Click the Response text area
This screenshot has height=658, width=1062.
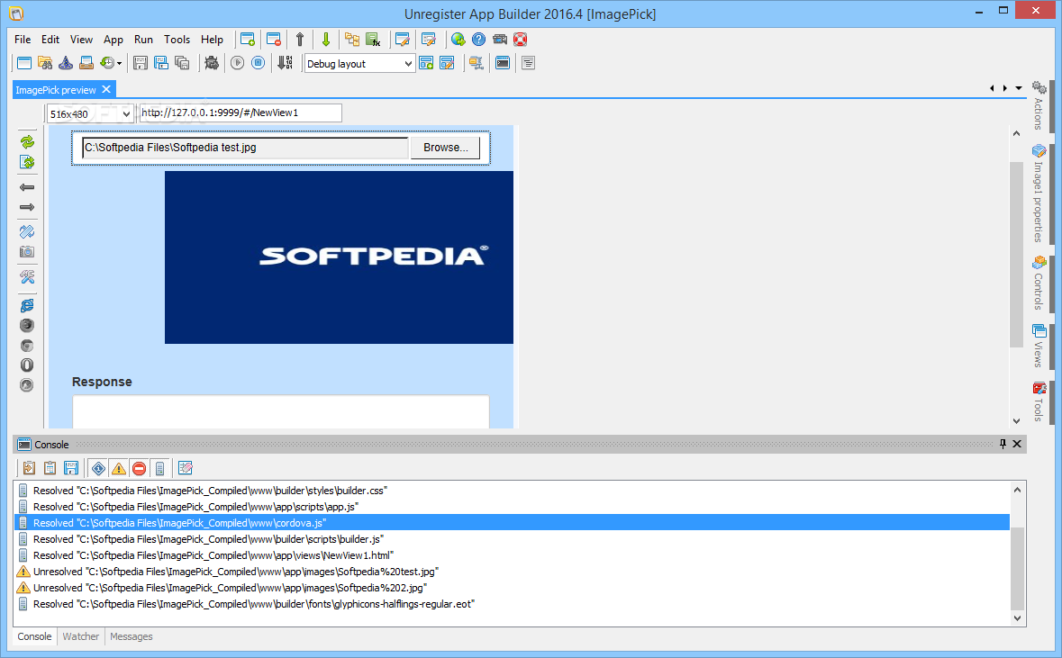280,411
